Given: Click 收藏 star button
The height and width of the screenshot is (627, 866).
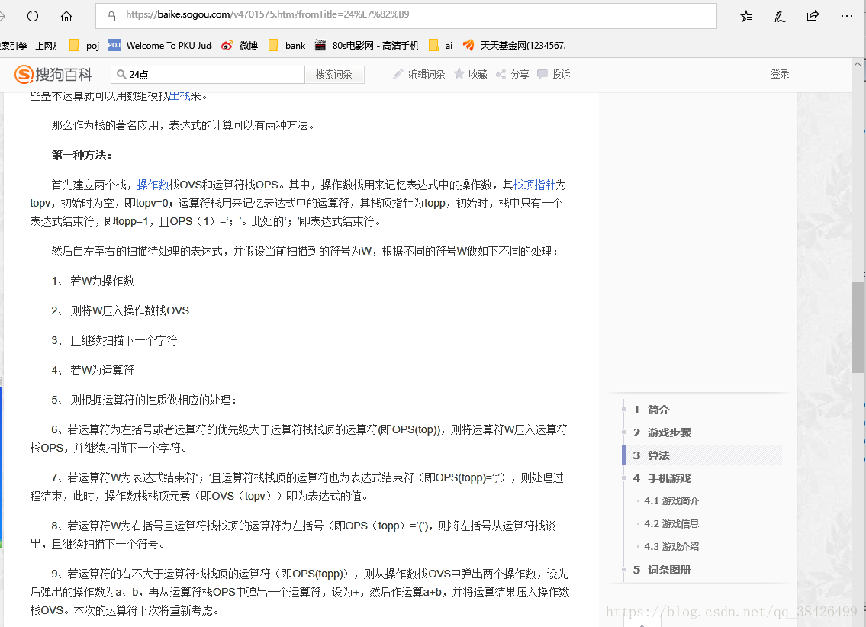Looking at the screenshot, I should coord(471,74).
